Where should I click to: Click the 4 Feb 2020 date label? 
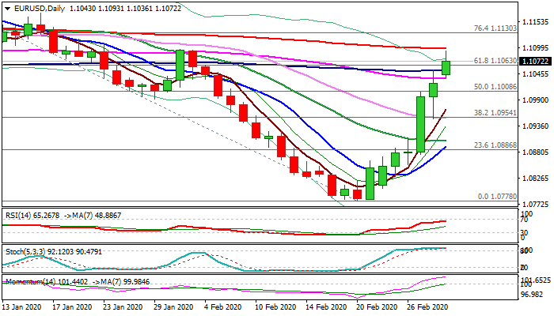pyautogui.click(x=226, y=307)
